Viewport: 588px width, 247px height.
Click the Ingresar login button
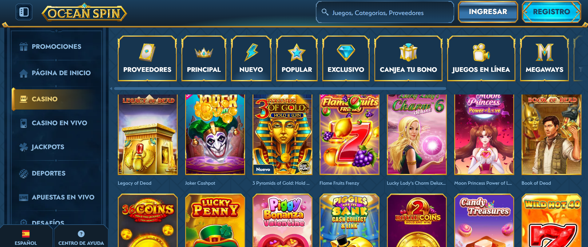tap(488, 12)
